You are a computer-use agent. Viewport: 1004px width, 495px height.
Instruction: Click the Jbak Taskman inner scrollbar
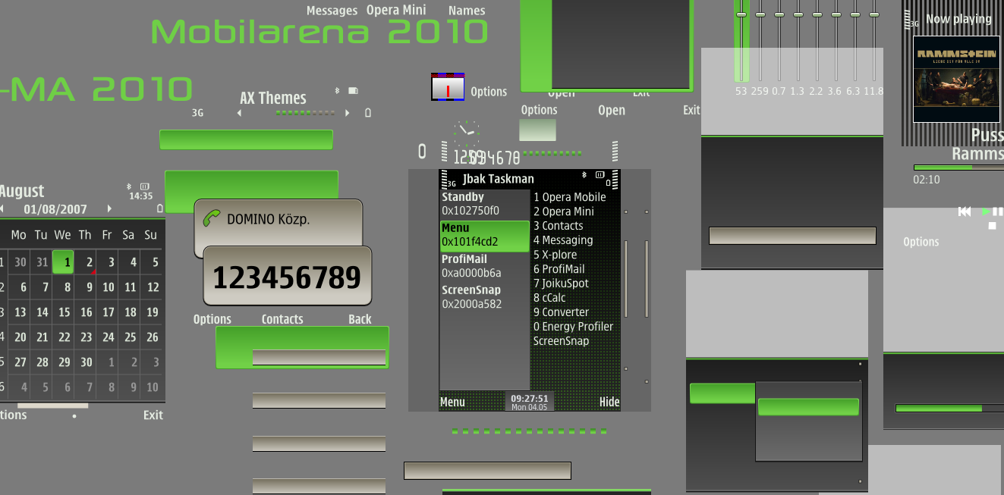626,278
